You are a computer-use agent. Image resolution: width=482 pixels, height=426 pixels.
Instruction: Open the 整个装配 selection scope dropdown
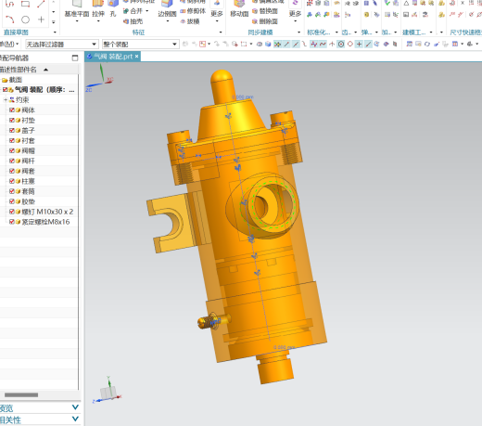coord(141,45)
